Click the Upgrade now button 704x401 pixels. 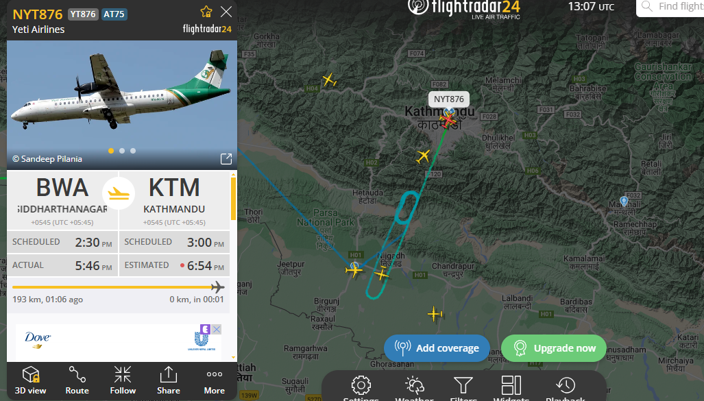pos(554,348)
